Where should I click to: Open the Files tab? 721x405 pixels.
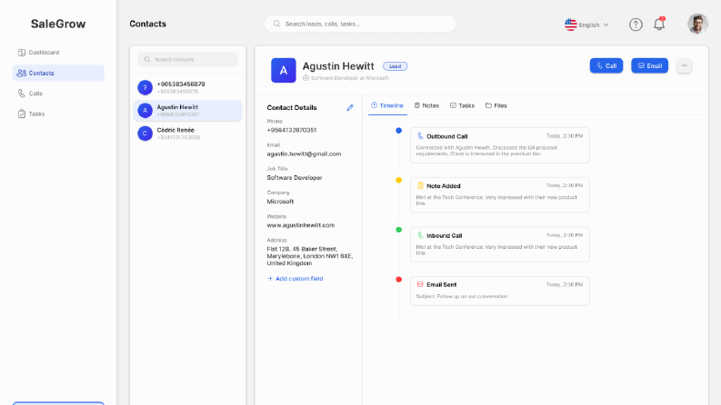(496, 105)
